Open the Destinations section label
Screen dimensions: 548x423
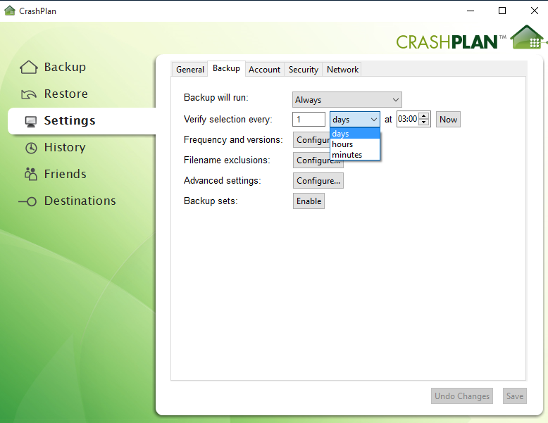pyautogui.click(x=80, y=201)
